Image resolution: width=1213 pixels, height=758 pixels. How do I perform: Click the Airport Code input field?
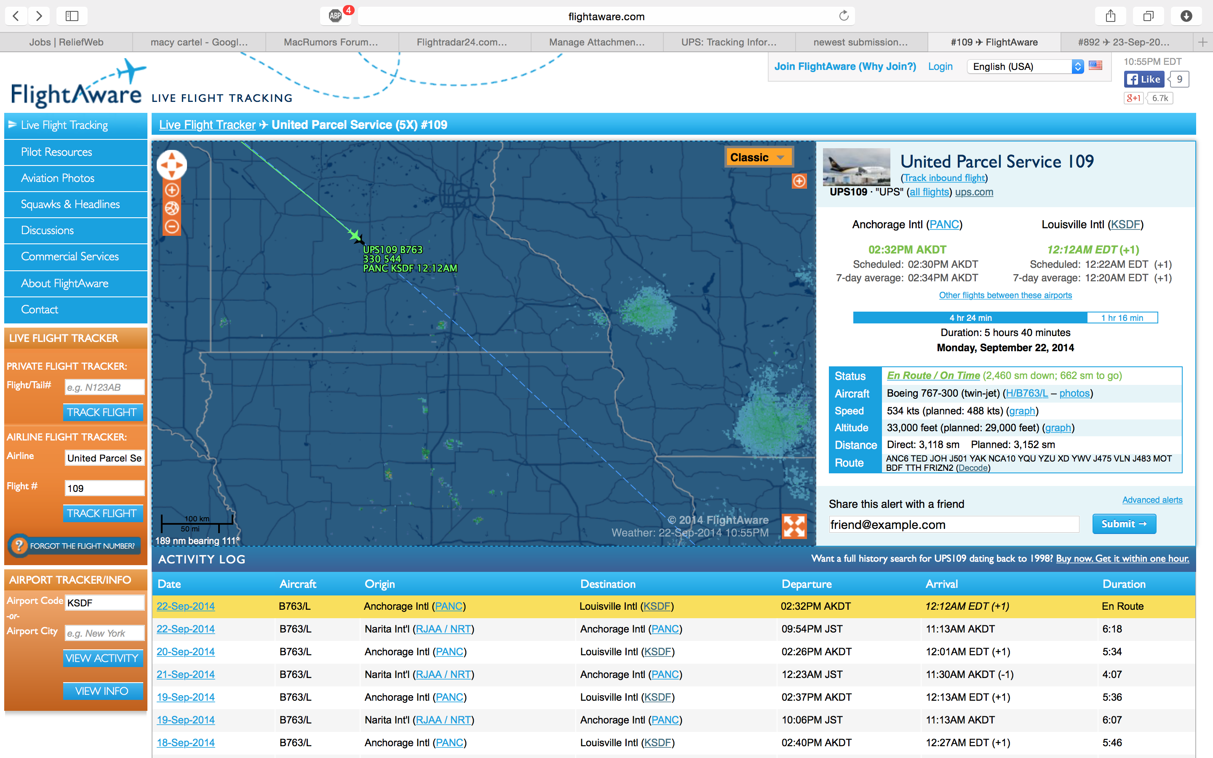[x=104, y=603]
